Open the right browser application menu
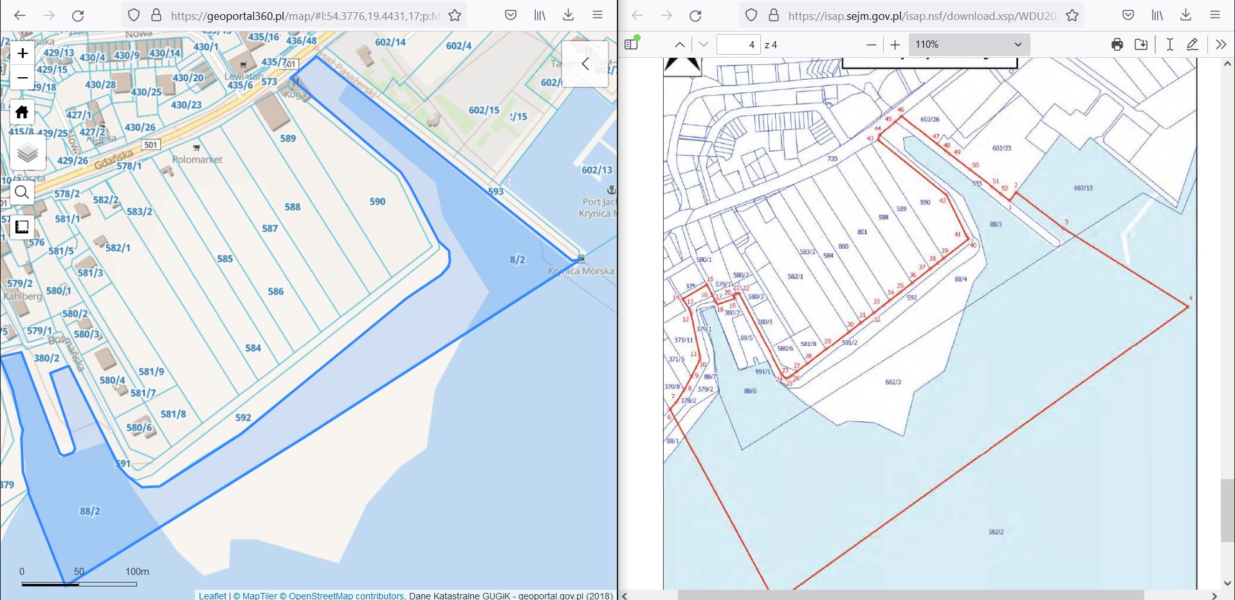Image resolution: width=1235 pixels, height=600 pixels. click(1214, 15)
